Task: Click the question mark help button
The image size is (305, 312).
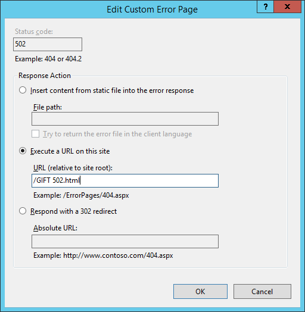Action: 265,7
